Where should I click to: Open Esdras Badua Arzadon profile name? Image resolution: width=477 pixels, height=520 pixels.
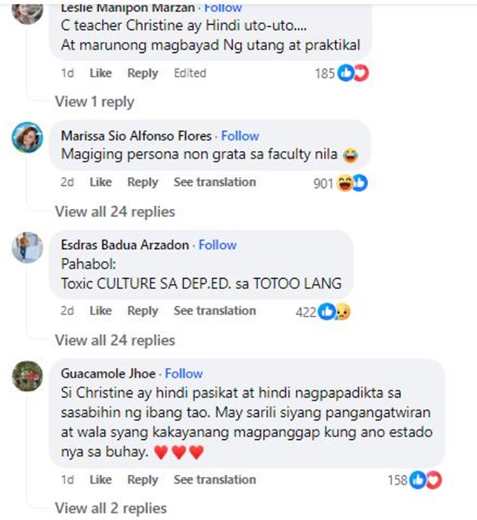pos(125,245)
